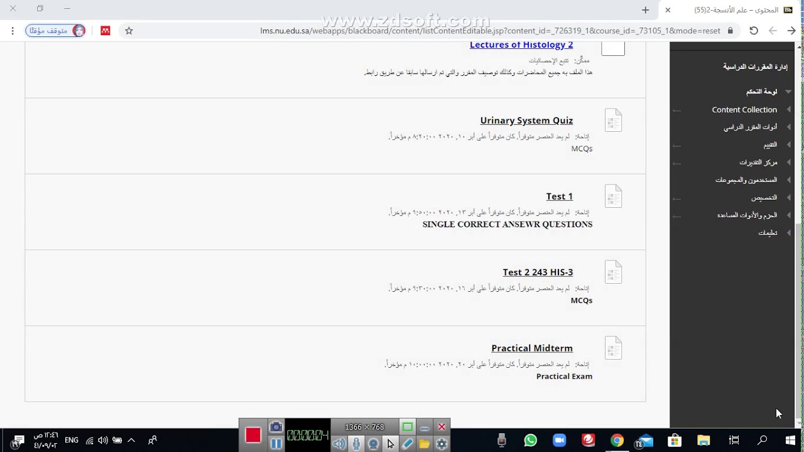
Task: Mute the recorder speaker audio
Action: point(339,444)
